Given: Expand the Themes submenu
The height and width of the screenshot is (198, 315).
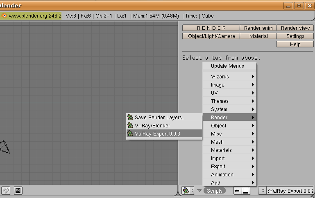Looking at the screenshot, I should coord(230,101).
